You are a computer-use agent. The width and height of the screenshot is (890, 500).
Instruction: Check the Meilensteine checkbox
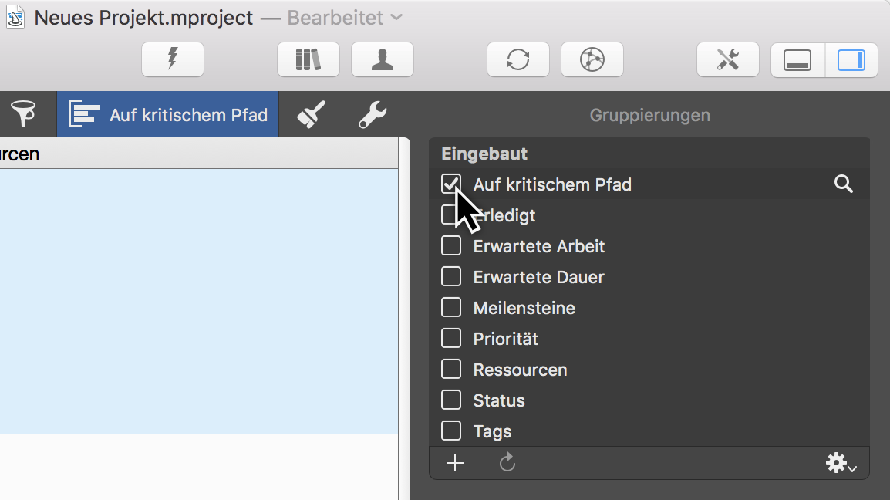(451, 308)
